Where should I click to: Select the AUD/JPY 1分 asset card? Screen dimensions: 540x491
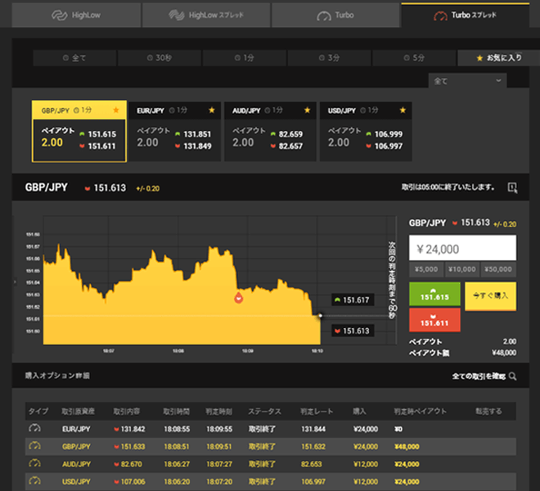[270, 131]
